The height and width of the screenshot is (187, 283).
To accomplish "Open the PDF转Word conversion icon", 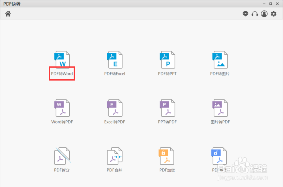I will pos(62,60).
